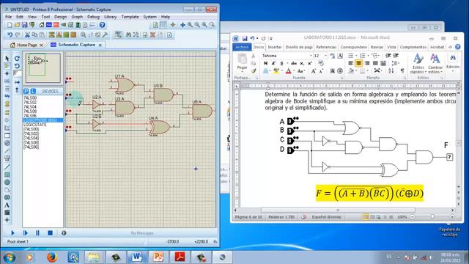Open the Proteus Template menu
Viewport: 469px width, 264px height.
[130, 17]
